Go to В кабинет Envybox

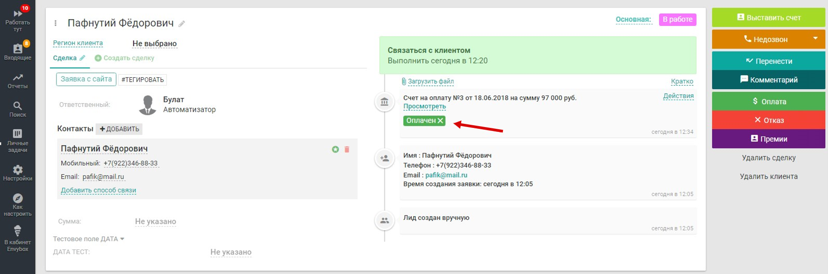point(18,239)
